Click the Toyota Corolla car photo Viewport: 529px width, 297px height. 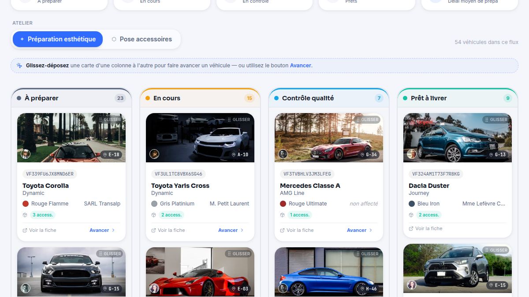71,138
